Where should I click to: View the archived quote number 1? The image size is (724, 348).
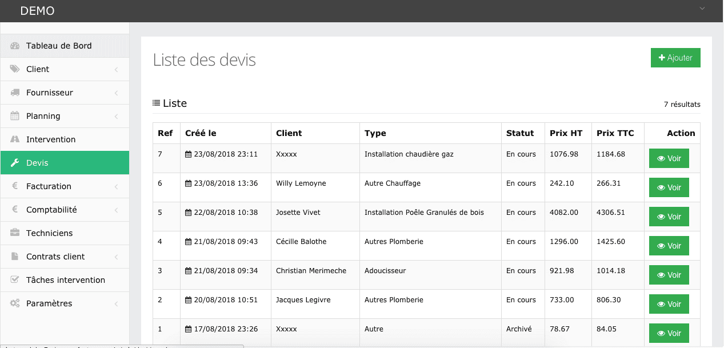[x=669, y=333]
